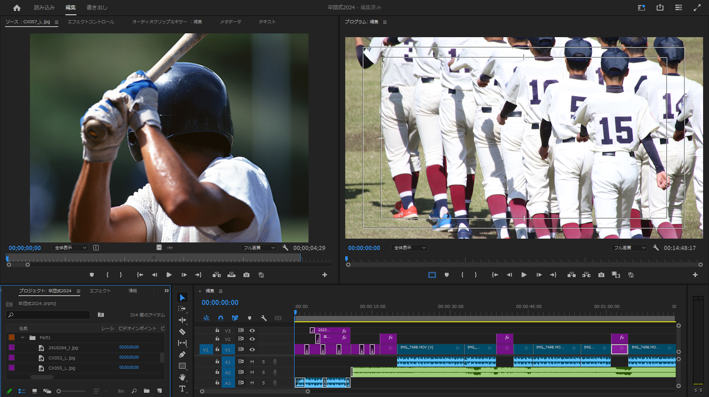Select IMG_7498.MOV [V] clip in timeline

[x=430, y=349]
